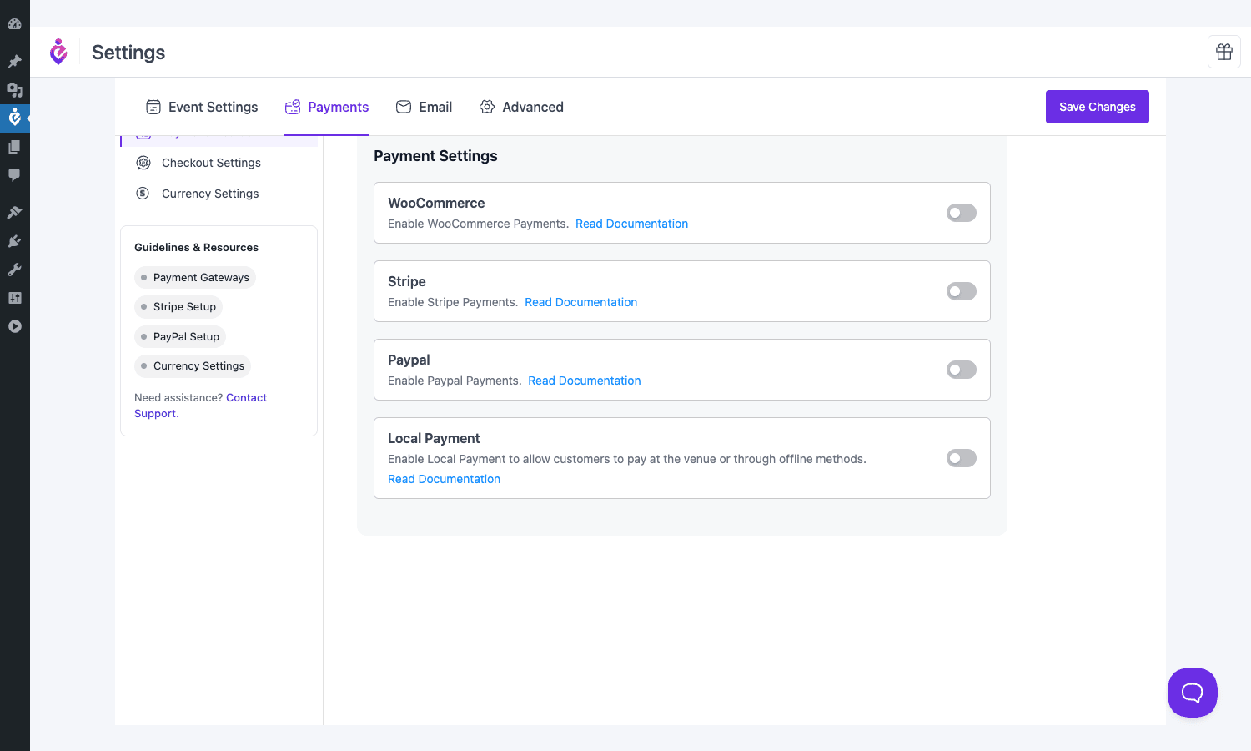Screen dimensions: 1251x751
Task: Open Comments speech bubble icon
Action: 14,175
